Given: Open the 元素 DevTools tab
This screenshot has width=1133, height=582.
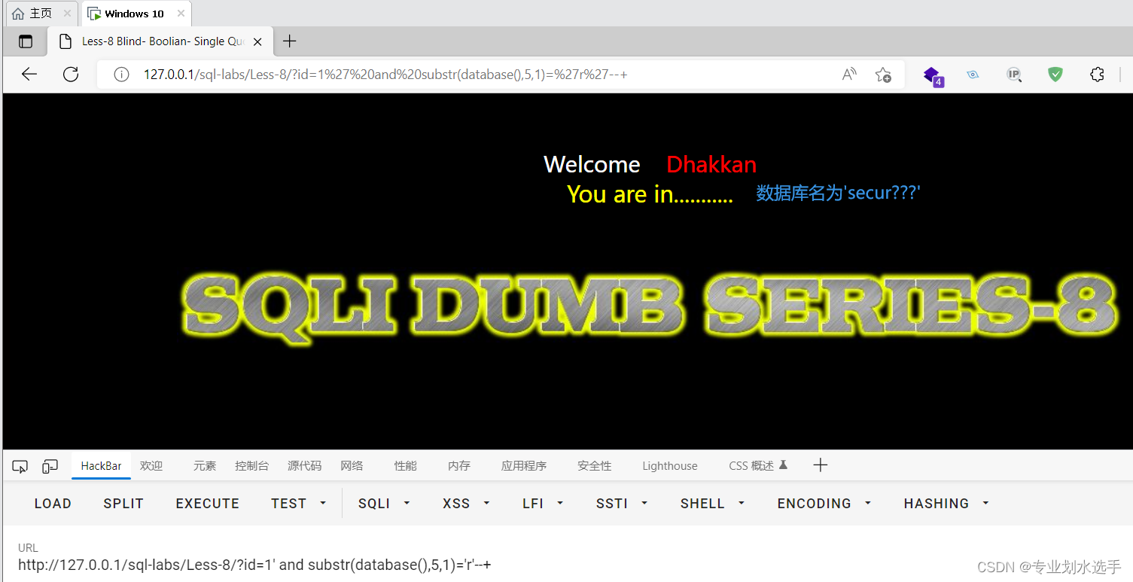Looking at the screenshot, I should coord(205,466).
